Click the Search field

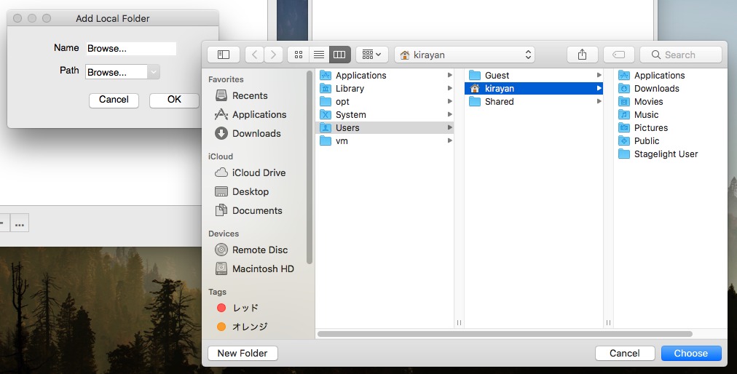(681, 55)
